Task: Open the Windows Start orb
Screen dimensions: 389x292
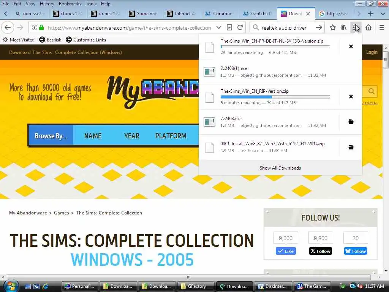Action: point(11,286)
